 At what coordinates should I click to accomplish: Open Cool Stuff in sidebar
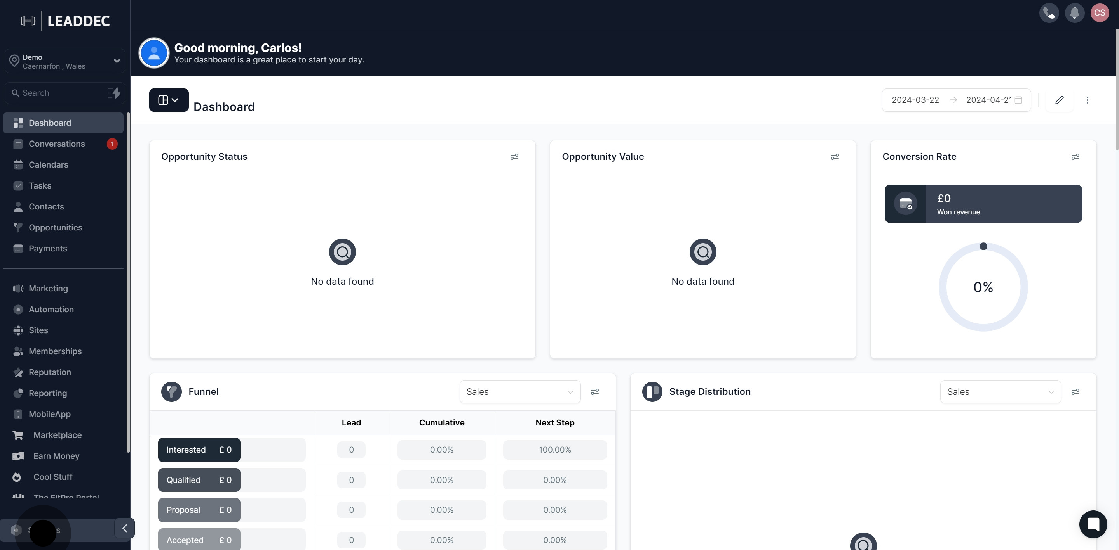pyautogui.click(x=63, y=477)
